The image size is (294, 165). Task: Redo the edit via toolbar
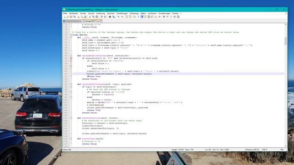pos(105,16)
